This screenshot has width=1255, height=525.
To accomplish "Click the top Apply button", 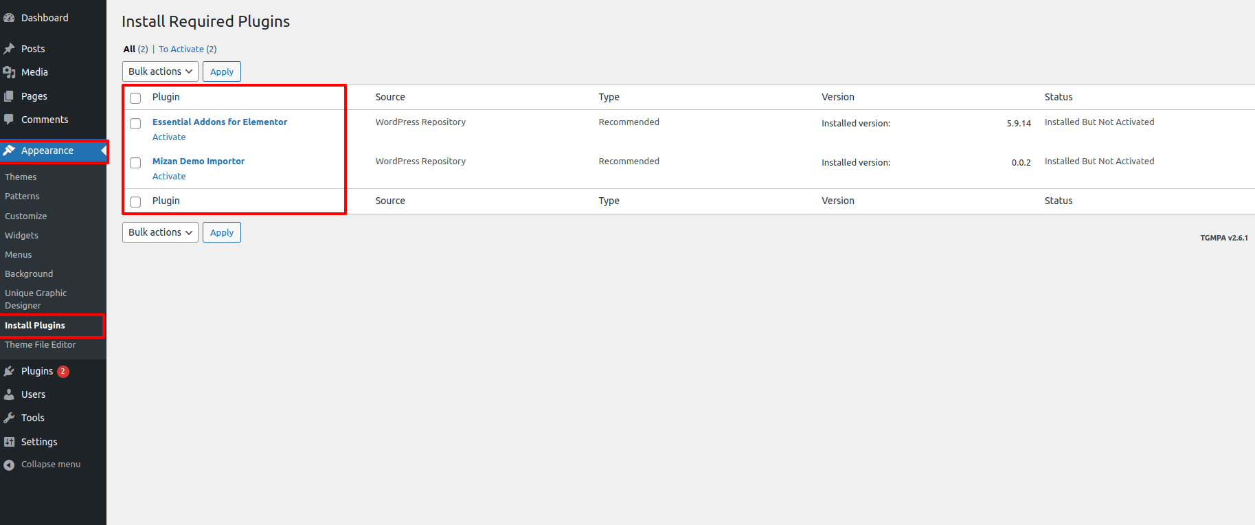I will (x=221, y=71).
